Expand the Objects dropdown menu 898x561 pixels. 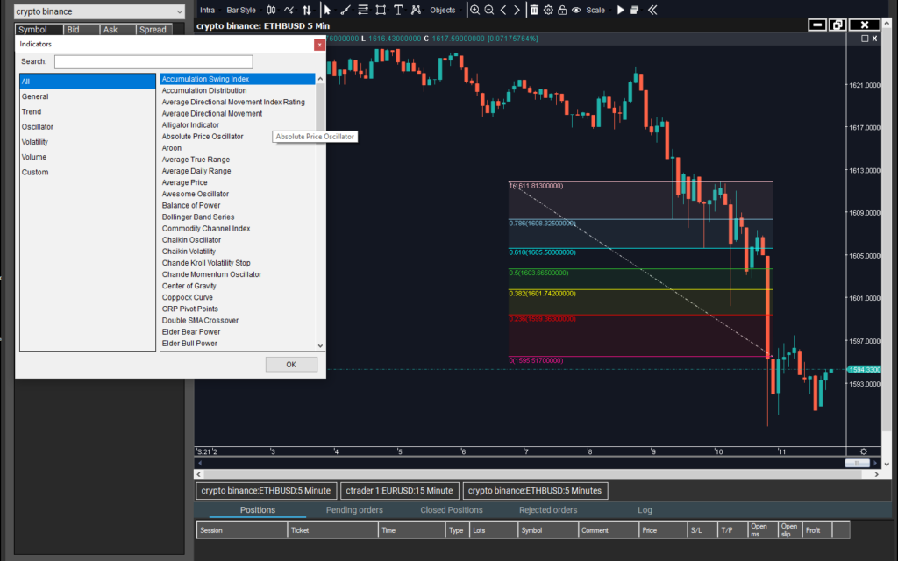pos(443,10)
